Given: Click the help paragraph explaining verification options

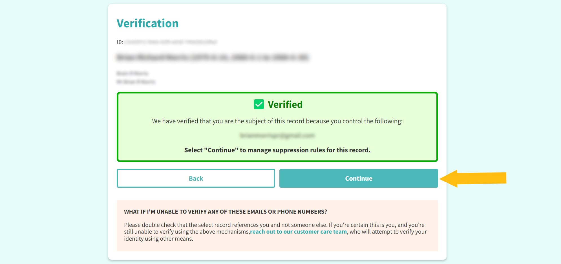Looking at the screenshot, I should point(275,232).
